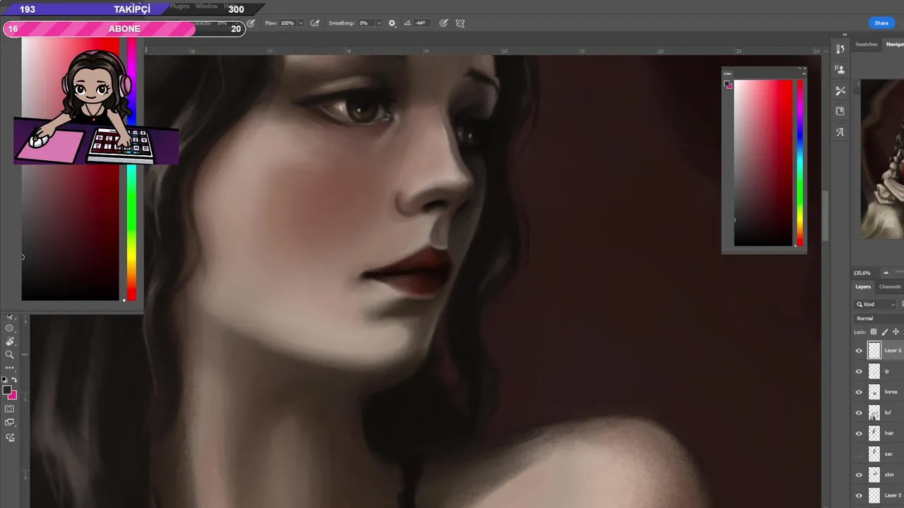Expand the collapsed panel dock arrows
This screenshot has height=508, width=904.
tap(845, 35)
